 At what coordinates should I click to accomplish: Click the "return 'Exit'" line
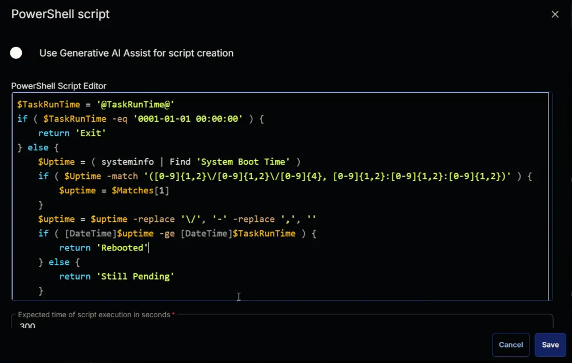(x=72, y=133)
